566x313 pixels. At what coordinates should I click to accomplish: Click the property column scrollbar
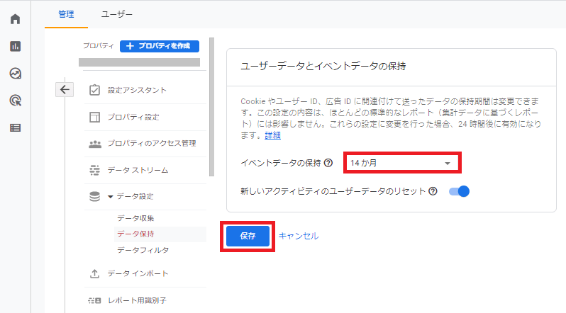click(x=211, y=107)
